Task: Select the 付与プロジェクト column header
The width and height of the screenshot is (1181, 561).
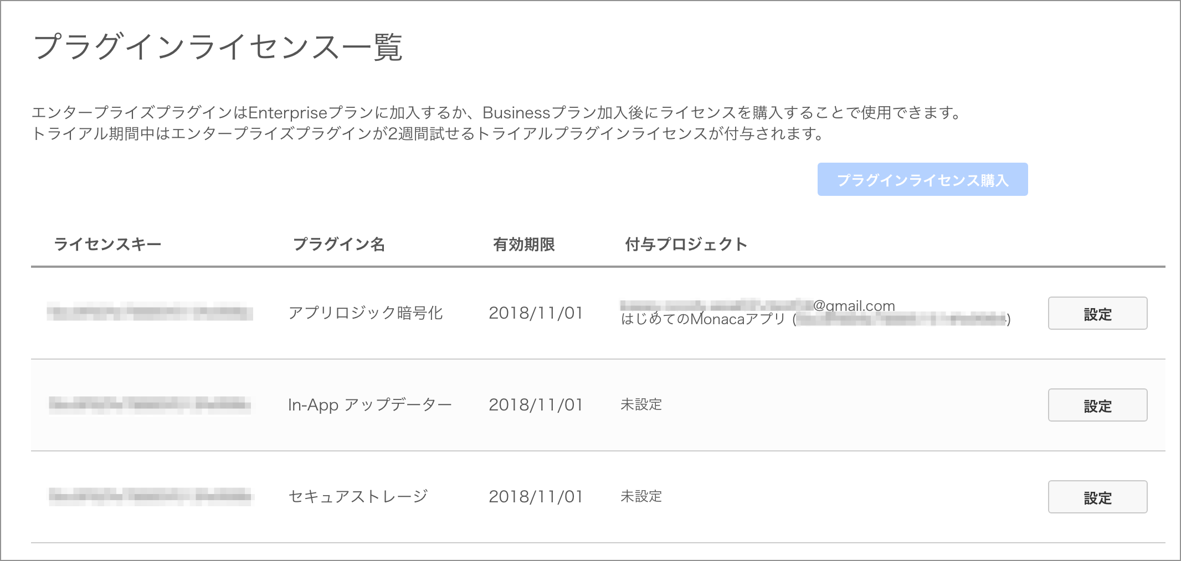Action: 686,244
